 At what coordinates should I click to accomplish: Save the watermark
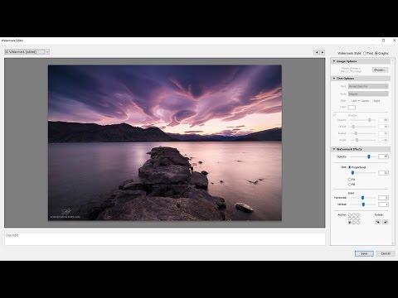[x=364, y=253]
